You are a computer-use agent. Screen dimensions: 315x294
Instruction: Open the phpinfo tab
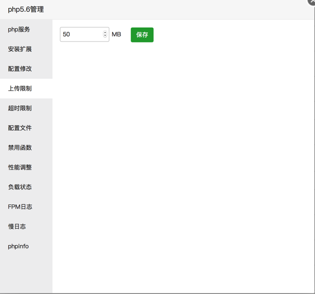pos(26,246)
